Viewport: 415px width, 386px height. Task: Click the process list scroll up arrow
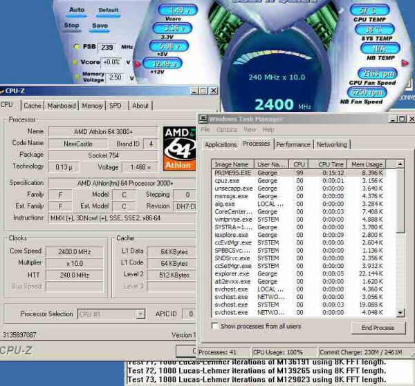pos(400,164)
